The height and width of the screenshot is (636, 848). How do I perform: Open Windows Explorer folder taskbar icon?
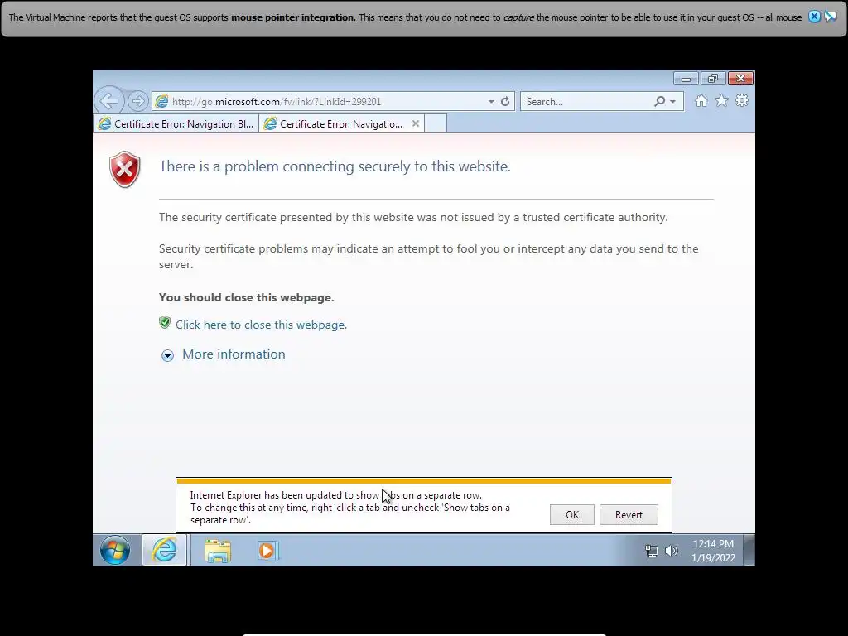pos(218,551)
